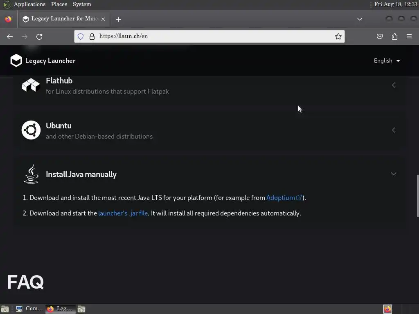The height and width of the screenshot is (314, 419).
Task: Click the Firefox icon beside the tab strip
Action: 8,19
